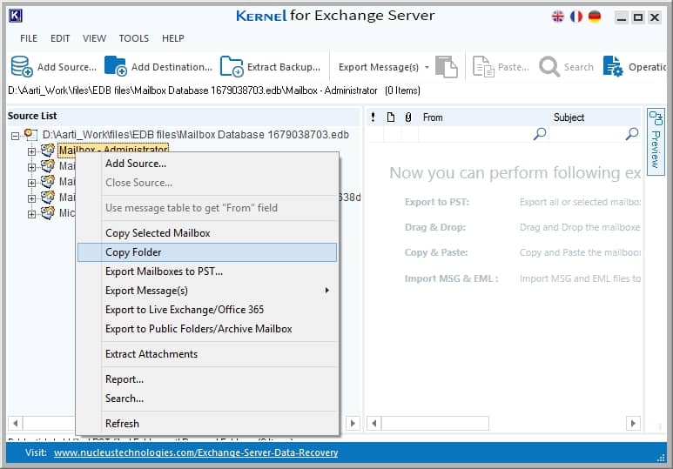Screen dimensions: 673x469
Task: Choose Report... in context menu
Action: (x=207, y=379)
